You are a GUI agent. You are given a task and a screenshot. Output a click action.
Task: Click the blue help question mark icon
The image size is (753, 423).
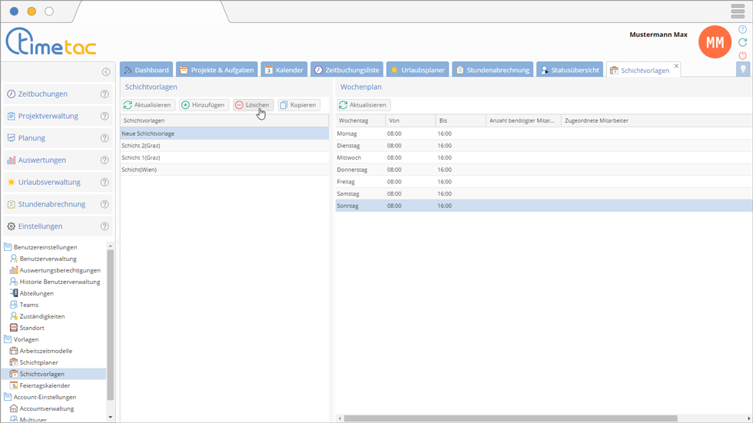pyautogui.click(x=742, y=29)
